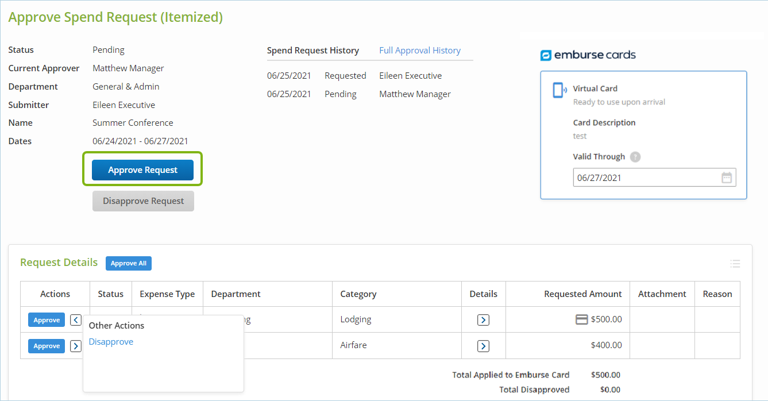Expand Other Actions arrow in Airfare row
The image size is (768, 401).
76,346
